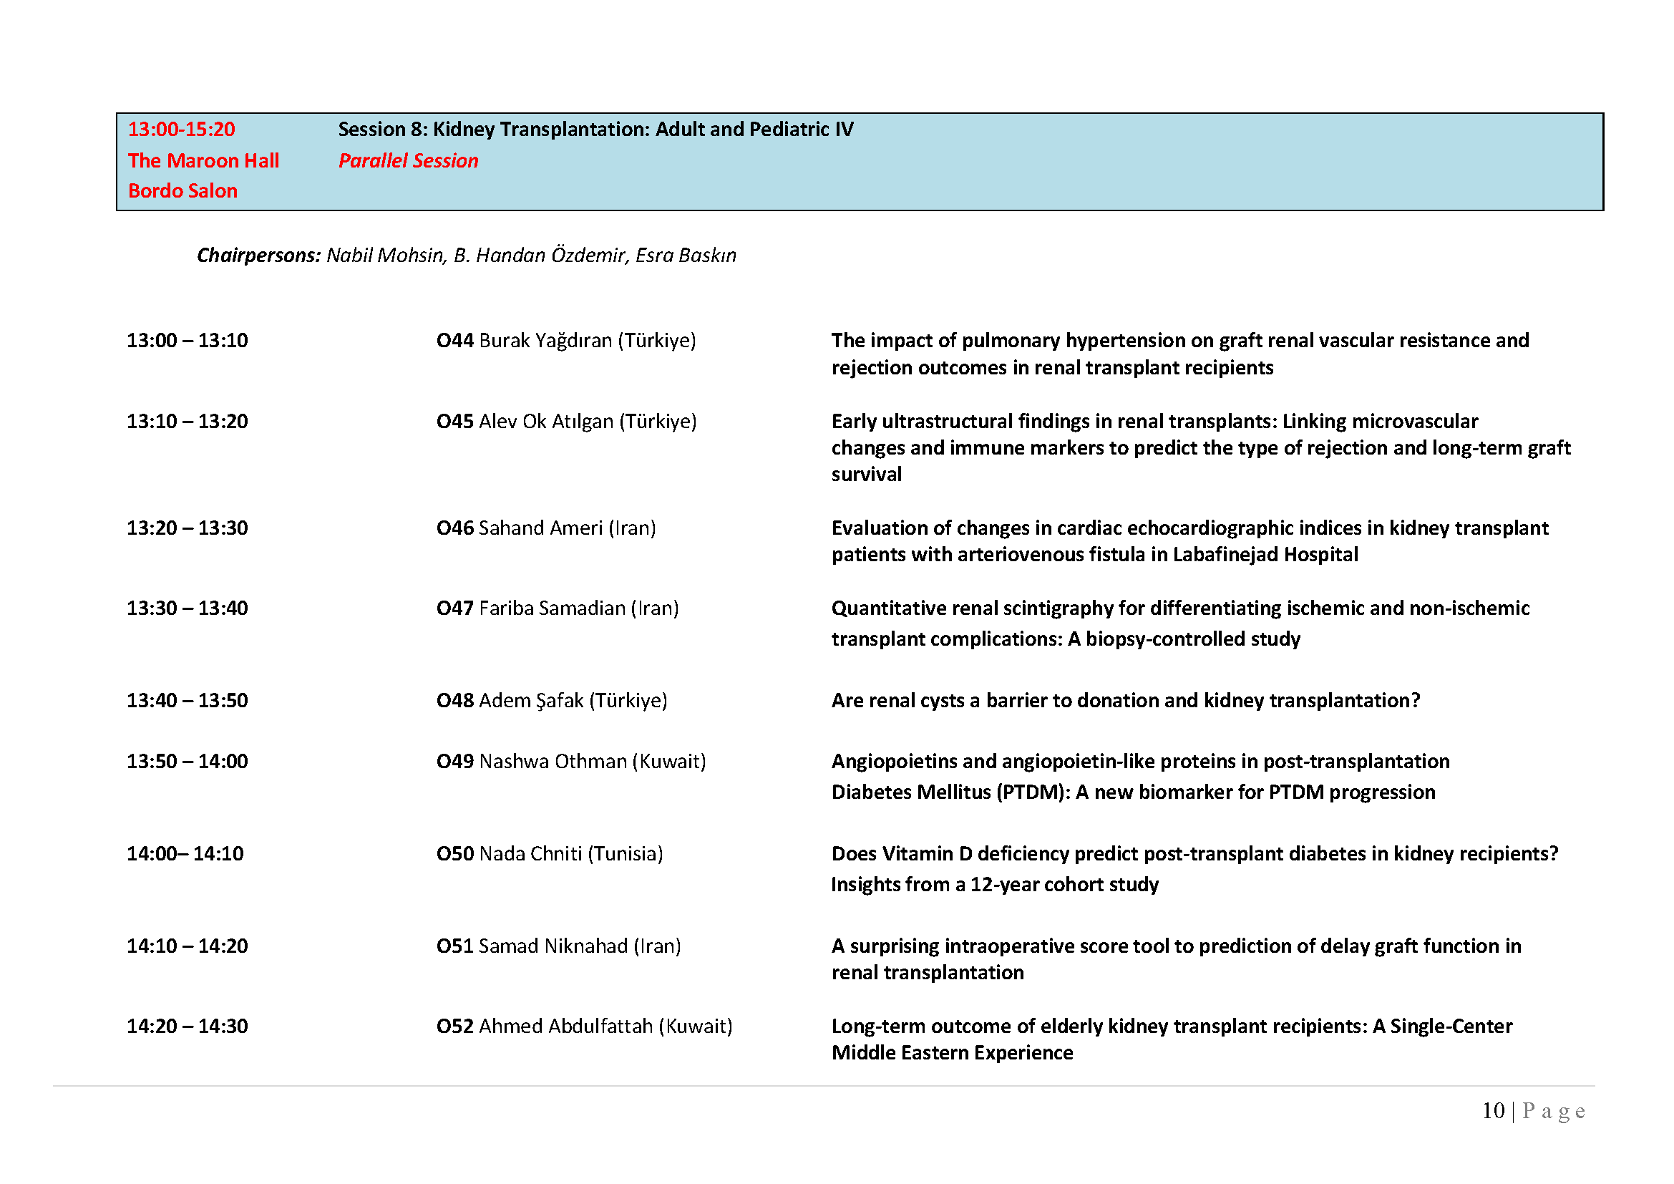This screenshot has width=1674, height=1184.
Task: Click the O49 Nashwa Othman speaker entry
Action: click(x=571, y=762)
